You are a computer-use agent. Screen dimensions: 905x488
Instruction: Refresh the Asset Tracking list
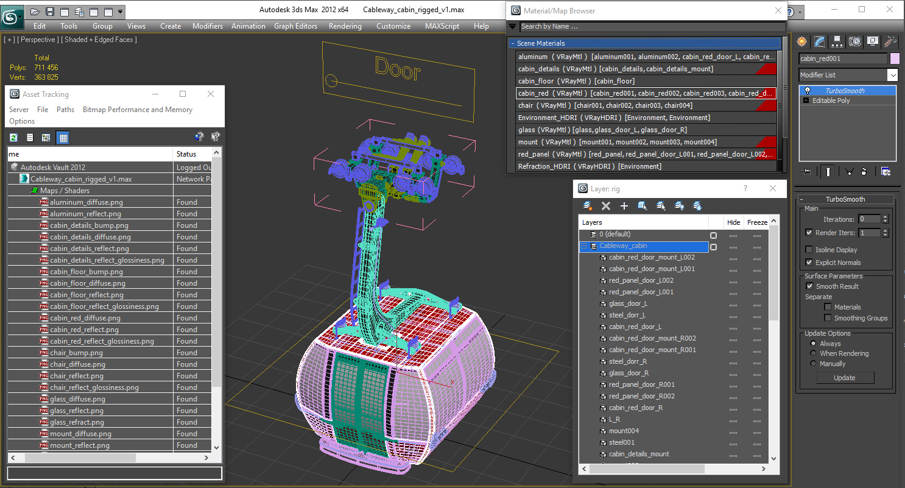point(13,138)
